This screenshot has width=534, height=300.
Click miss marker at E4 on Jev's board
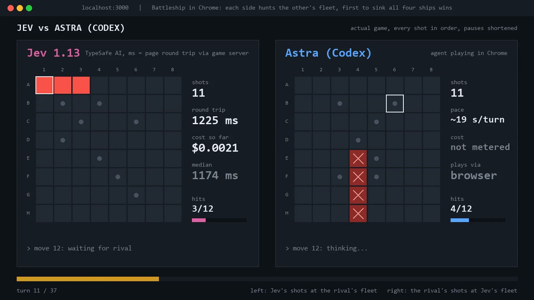tap(99, 158)
